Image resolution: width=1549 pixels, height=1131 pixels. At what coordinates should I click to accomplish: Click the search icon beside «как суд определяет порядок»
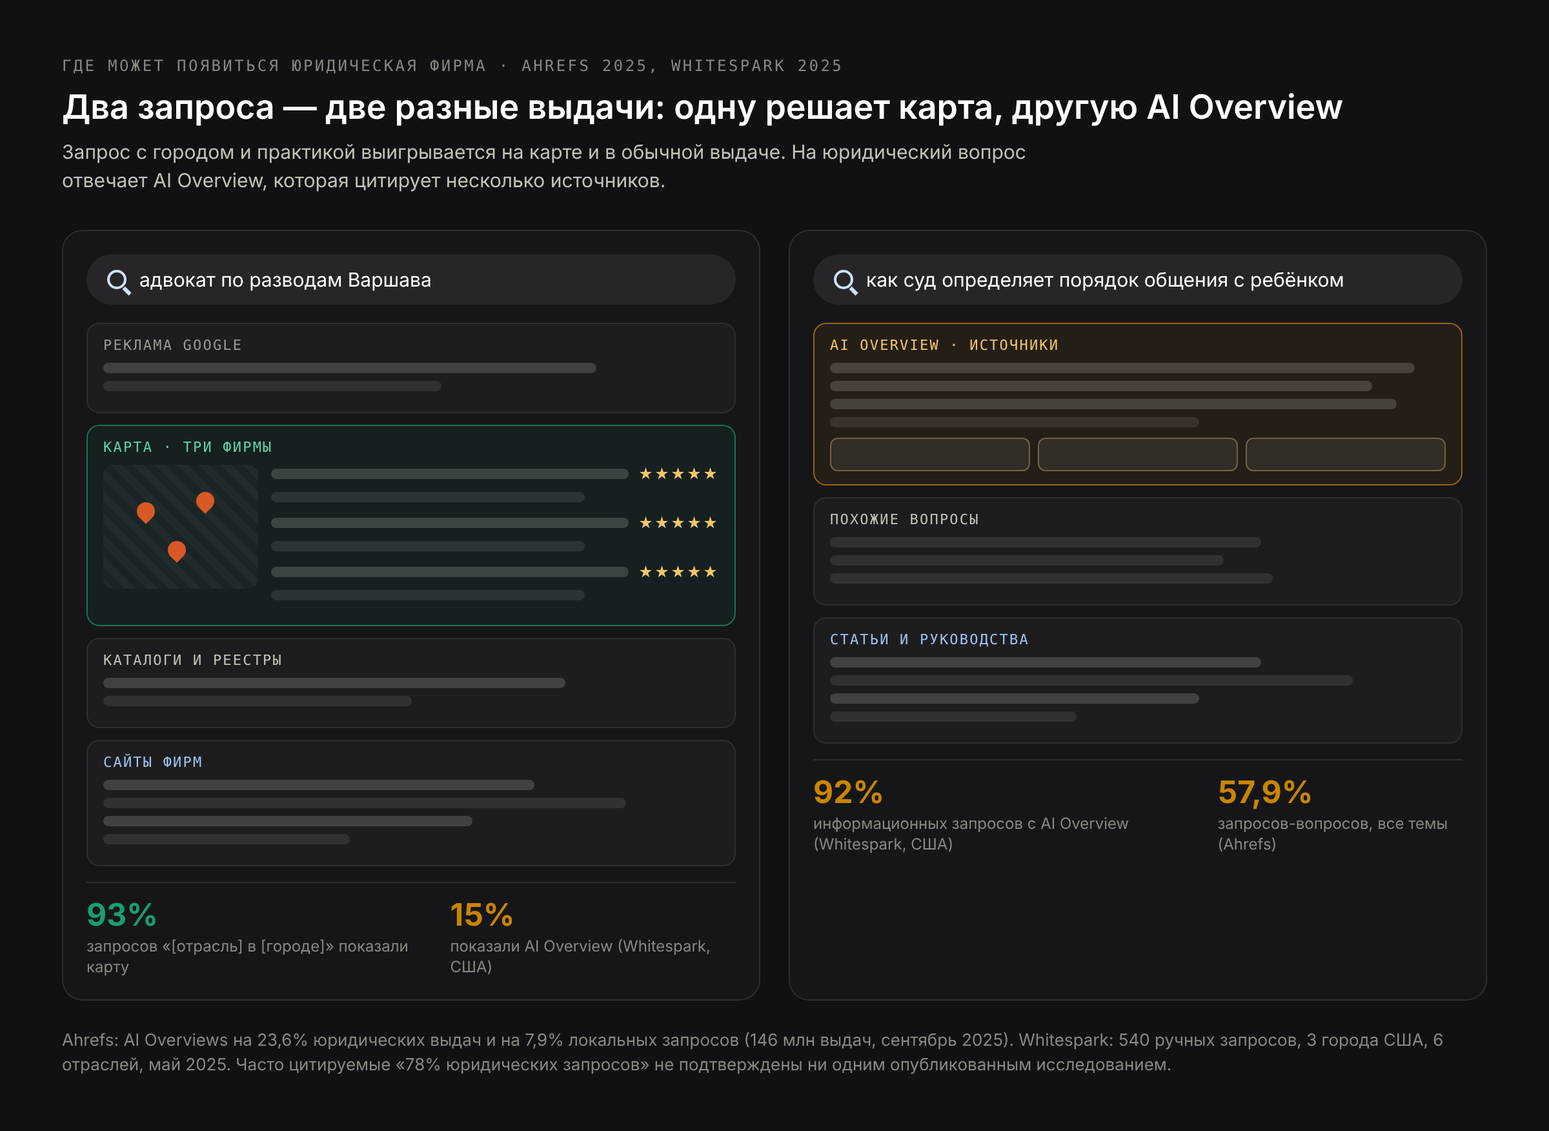845,281
